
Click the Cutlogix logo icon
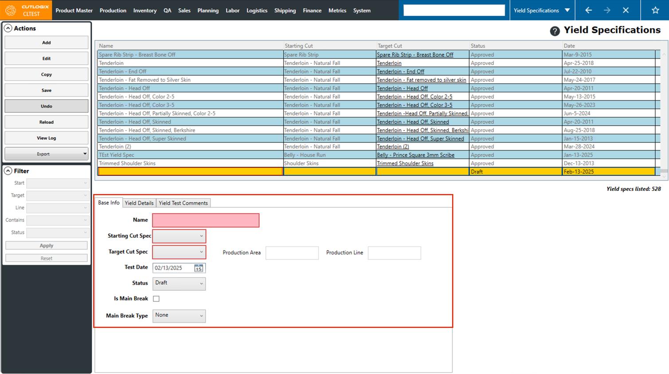click(x=11, y=10)
